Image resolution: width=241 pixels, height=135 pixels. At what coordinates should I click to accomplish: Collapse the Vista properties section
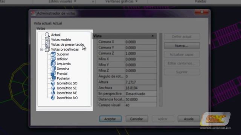point(153,36)
